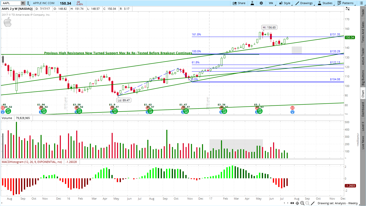This screenshot has width=366, height=206.
Task: Select the 161.8% Fibonacci level label
Action: click(x=196, y=34)
